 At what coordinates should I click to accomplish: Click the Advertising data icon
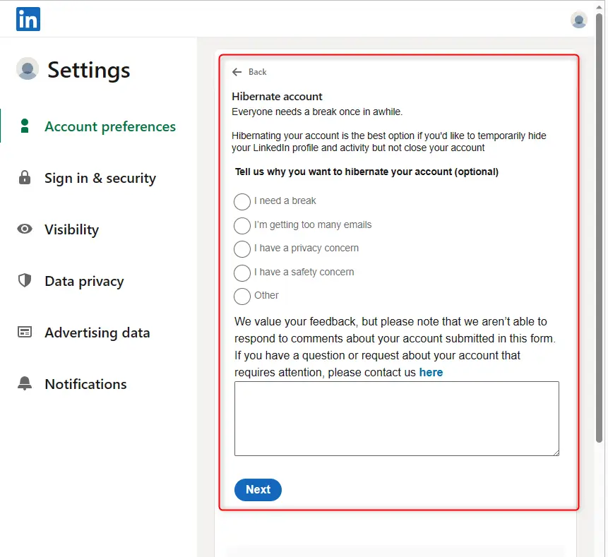(24, 332)
